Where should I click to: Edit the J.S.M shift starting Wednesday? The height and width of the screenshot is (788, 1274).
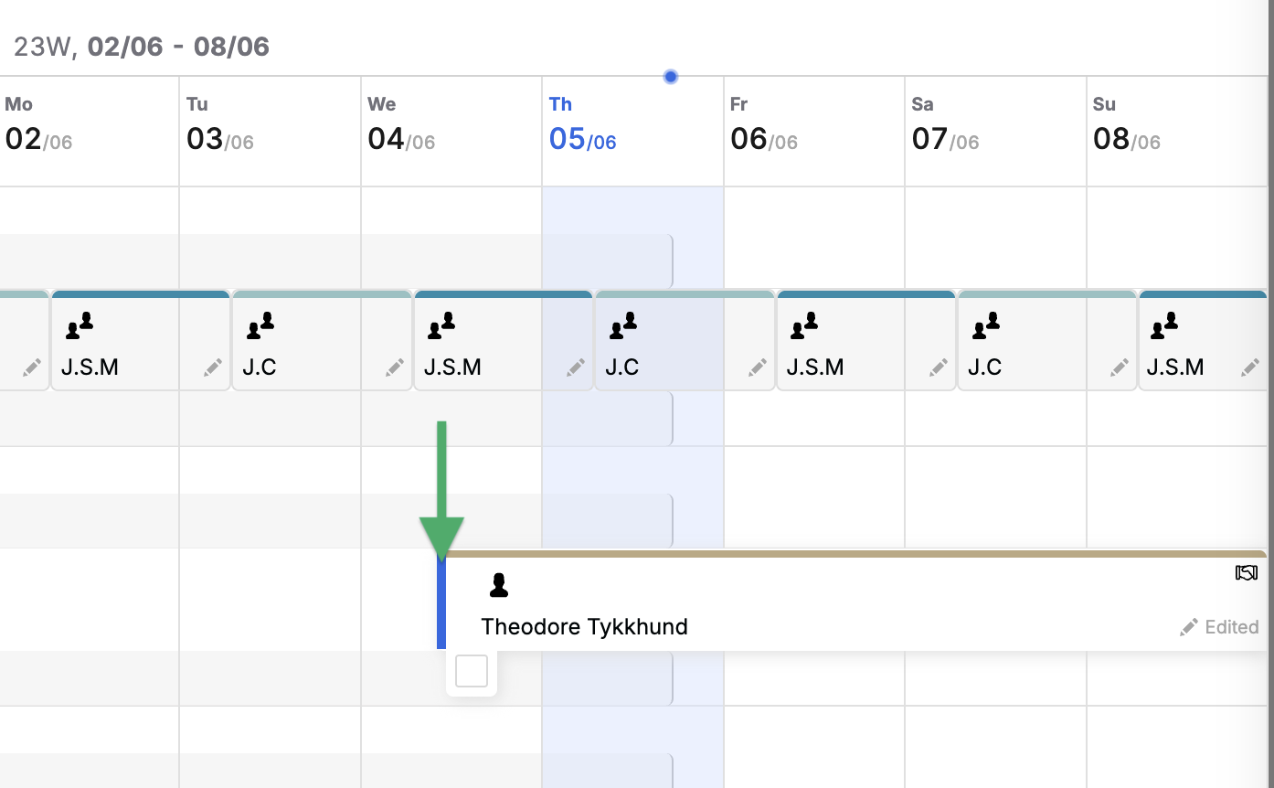click(575, 367)
